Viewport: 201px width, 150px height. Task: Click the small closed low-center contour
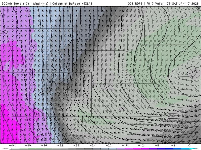(191, 70)
